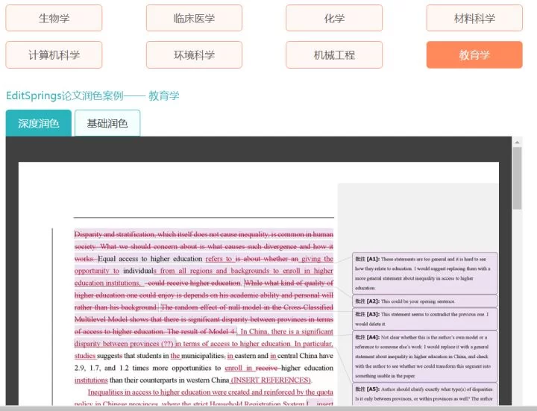This screenshot has height=411, width=537.
Task: Pick the 环境科学 subject
Action: click(194, 54)
